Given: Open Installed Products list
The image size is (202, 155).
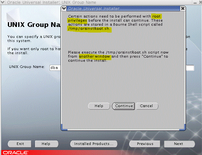Looking at the screenshot, I should click(94, 144).
